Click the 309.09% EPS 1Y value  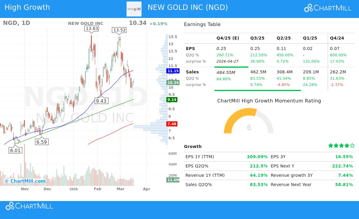pos(257,157)
